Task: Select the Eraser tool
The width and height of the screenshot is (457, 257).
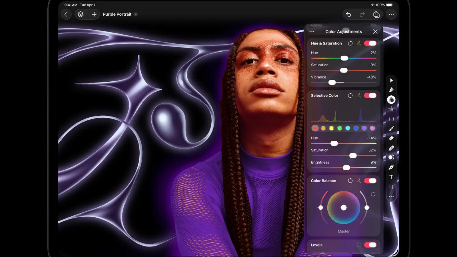Action: 392,138
